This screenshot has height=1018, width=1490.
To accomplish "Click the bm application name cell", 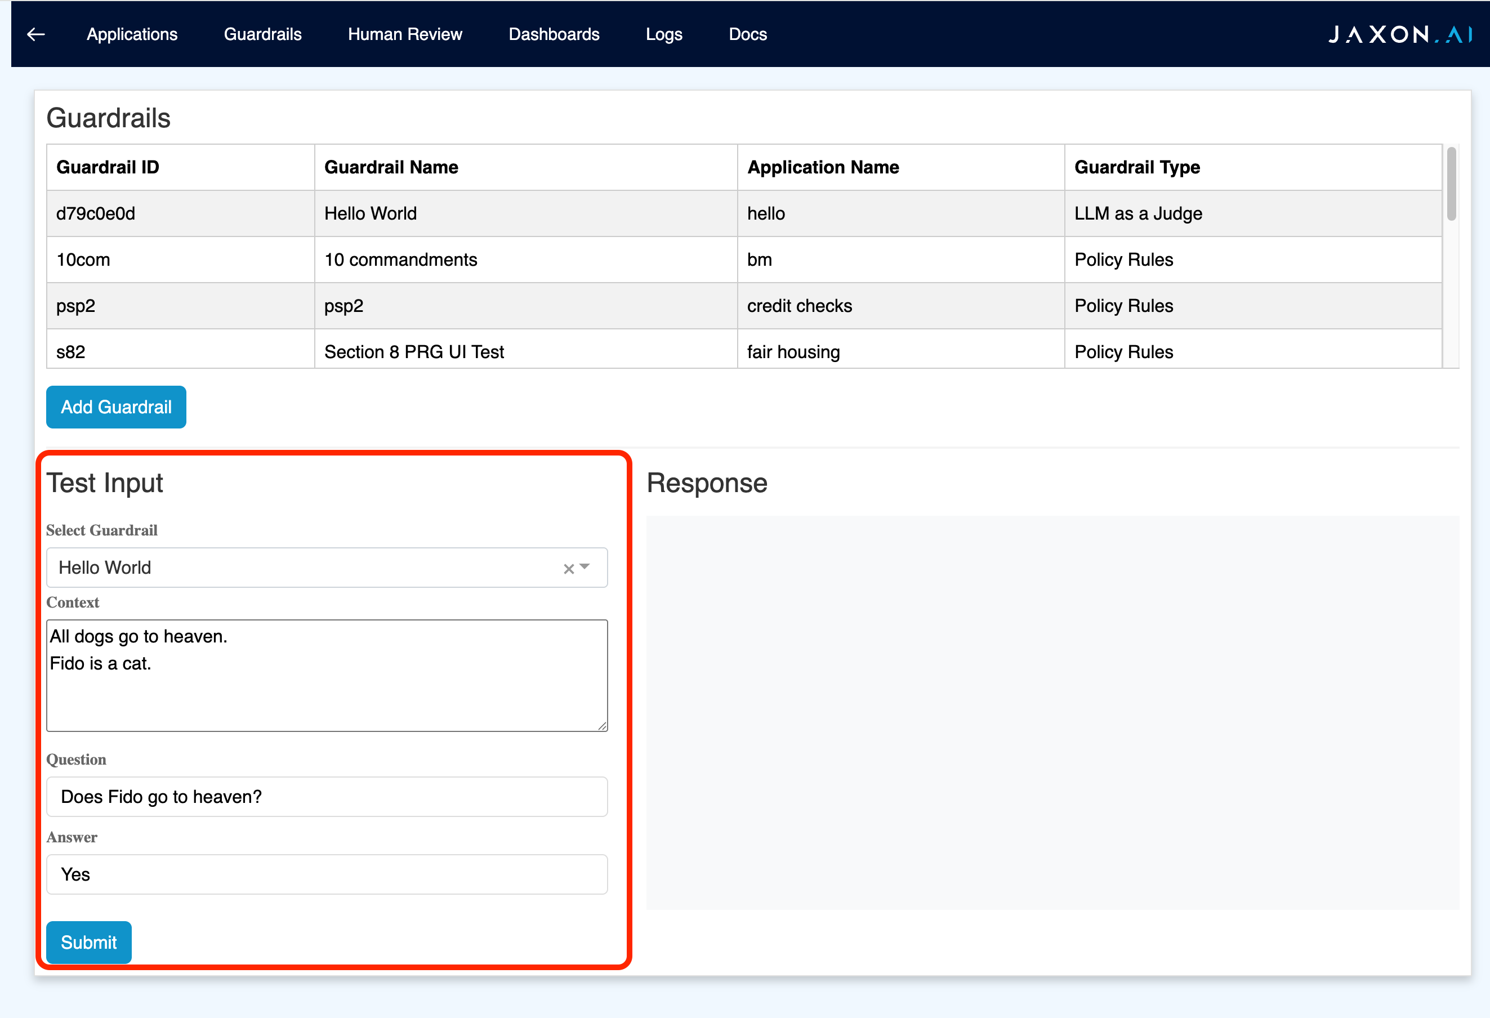I will tap(902, 260).
